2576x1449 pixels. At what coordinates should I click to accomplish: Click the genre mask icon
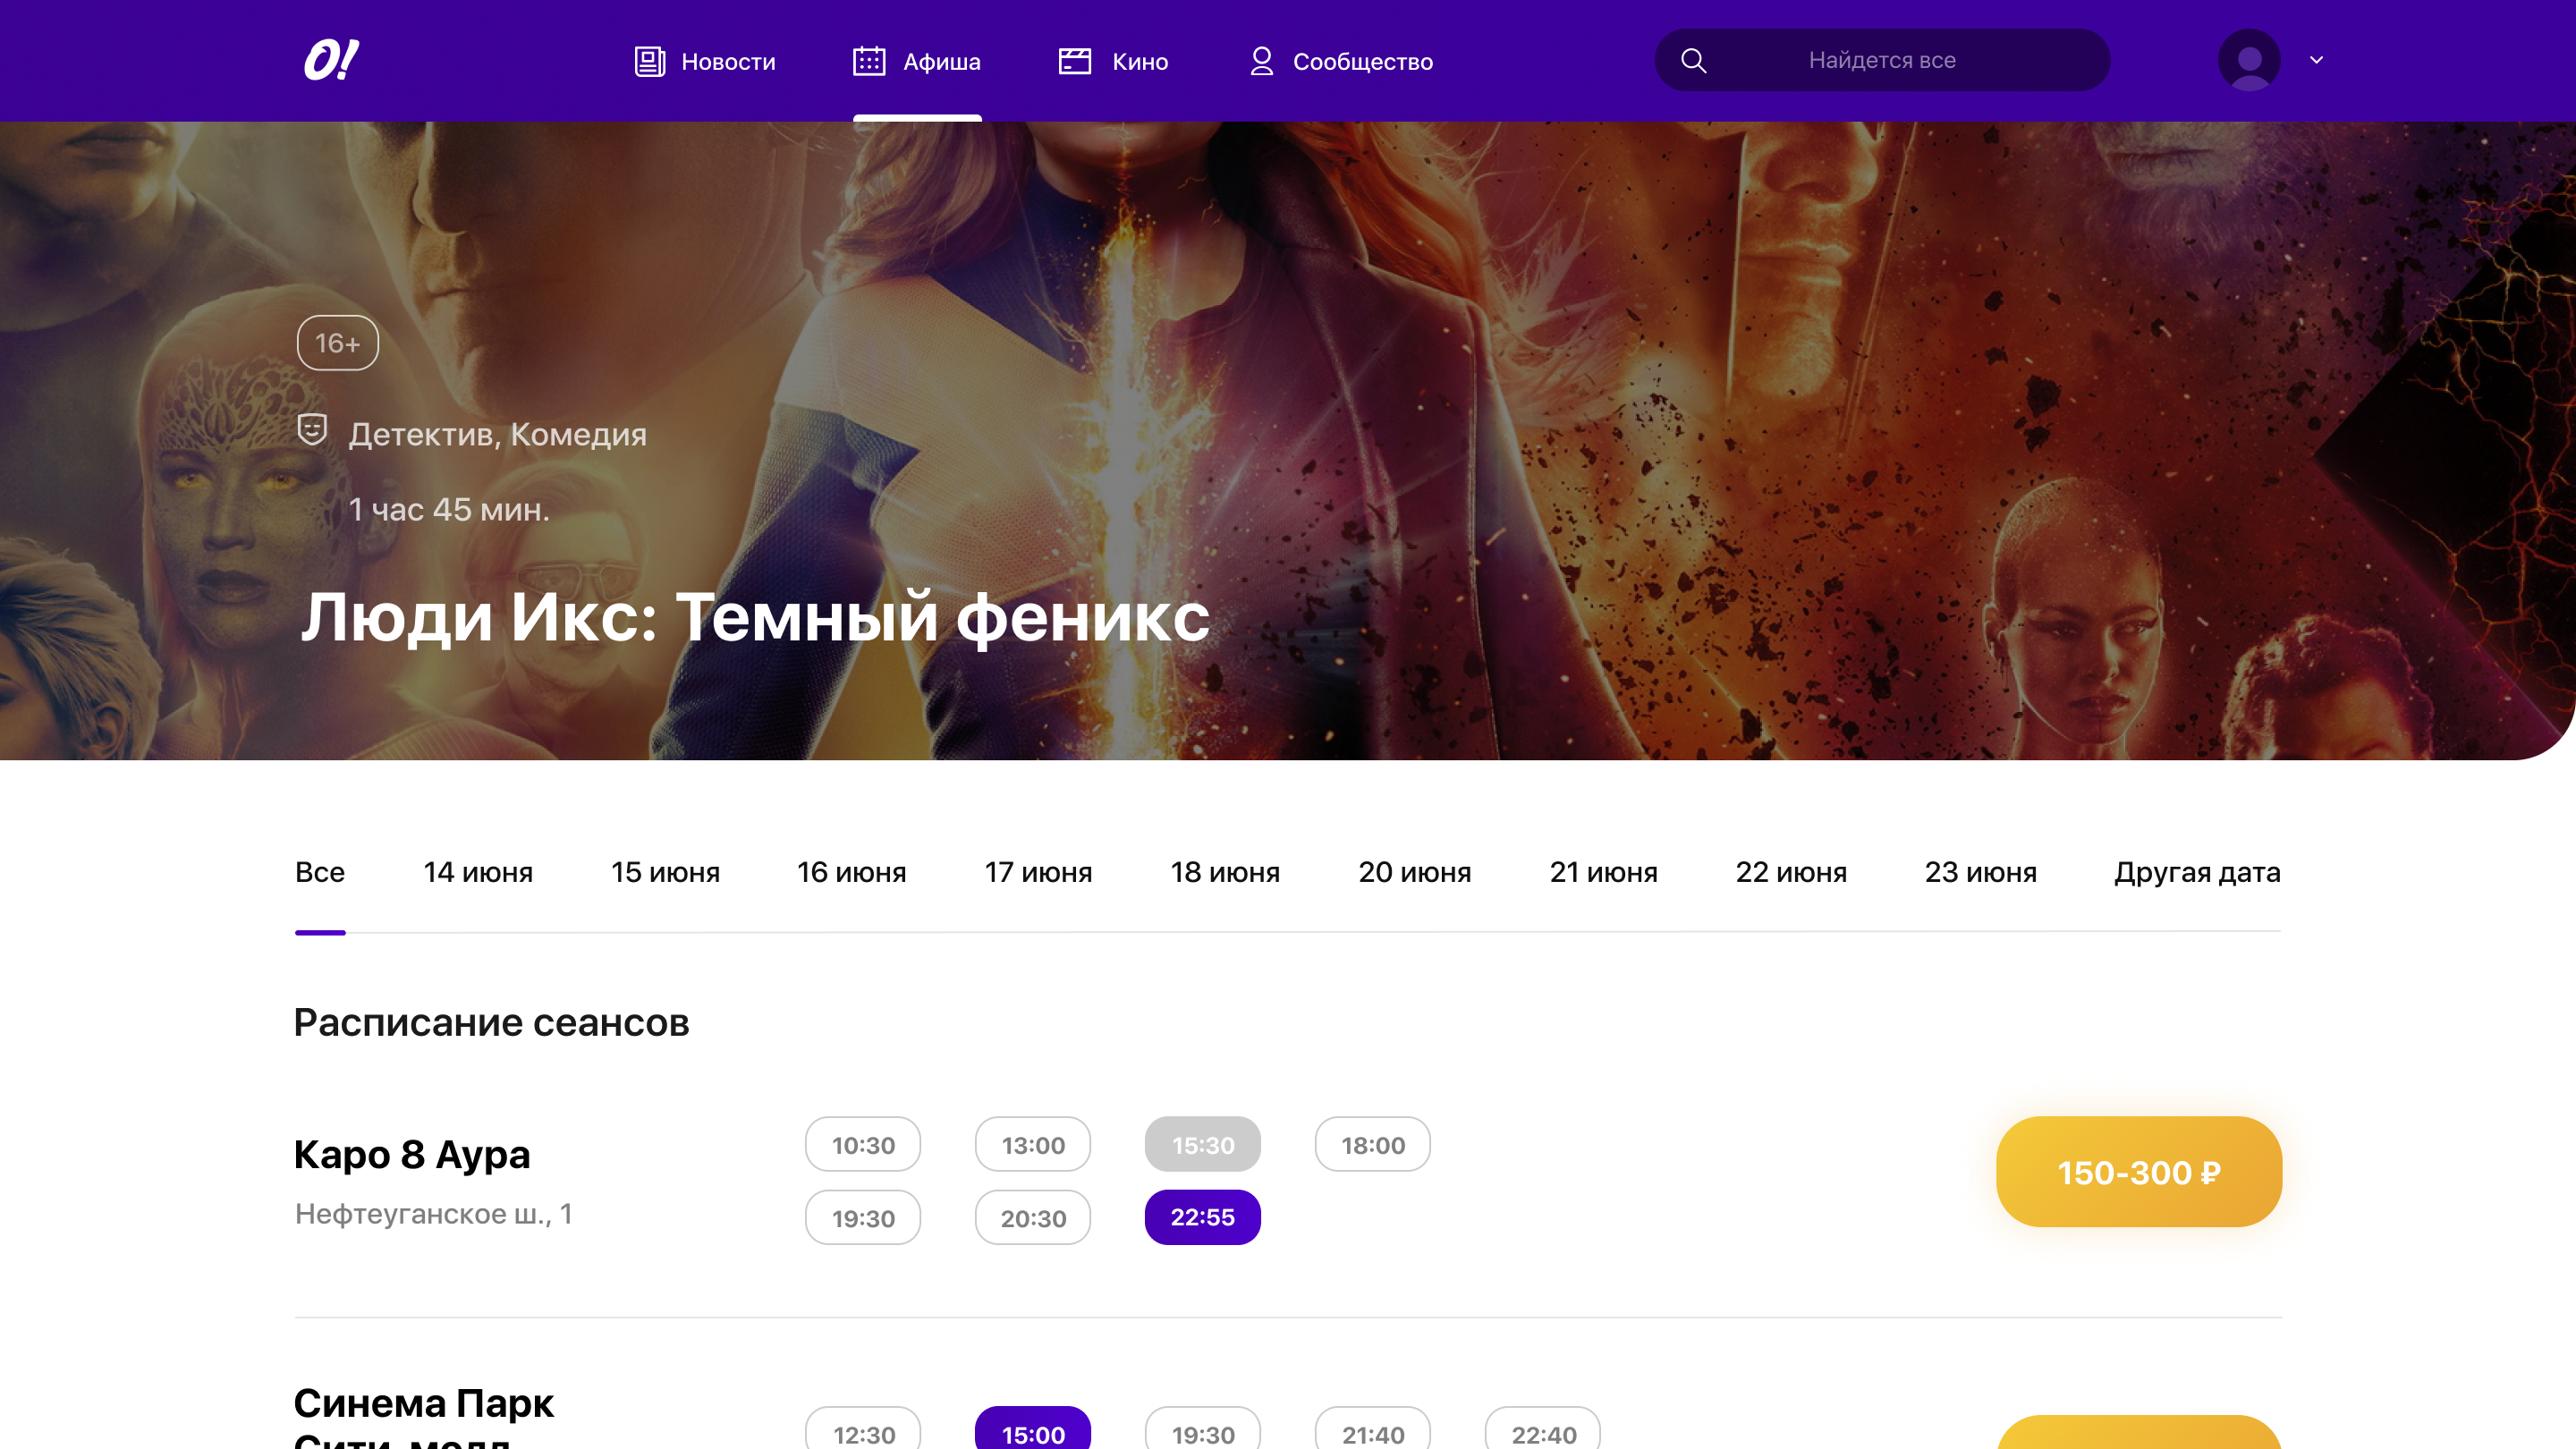tap(312, 430)
